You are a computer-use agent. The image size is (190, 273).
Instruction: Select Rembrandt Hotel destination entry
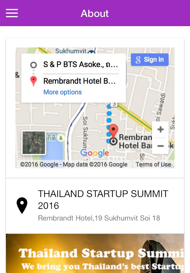79,81
